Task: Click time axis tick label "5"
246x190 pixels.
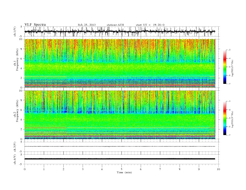Action: tap(121, 169)
